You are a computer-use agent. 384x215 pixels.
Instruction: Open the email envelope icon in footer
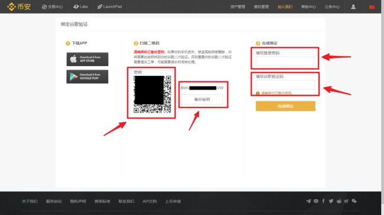click(316, 201)
